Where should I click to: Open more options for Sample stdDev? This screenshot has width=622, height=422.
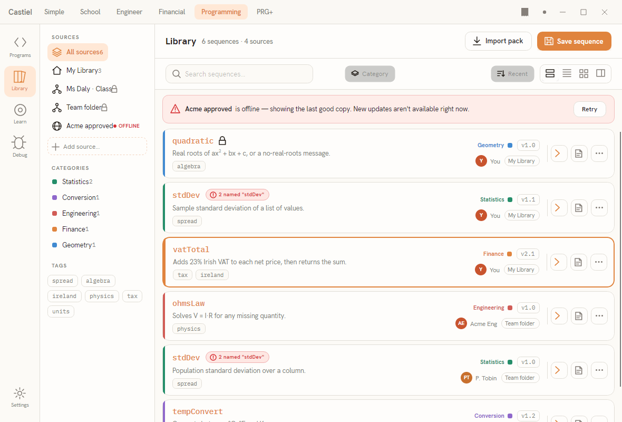coord(599,208)
